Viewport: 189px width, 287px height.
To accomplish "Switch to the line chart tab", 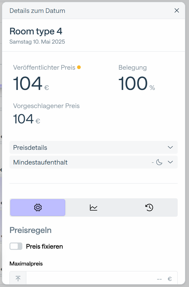I will click(93, 207).
